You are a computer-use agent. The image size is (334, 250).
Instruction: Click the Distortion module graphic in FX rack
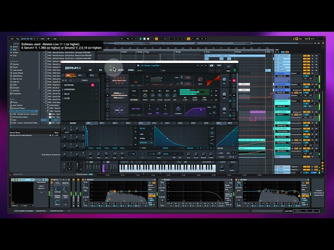(120, 81)
